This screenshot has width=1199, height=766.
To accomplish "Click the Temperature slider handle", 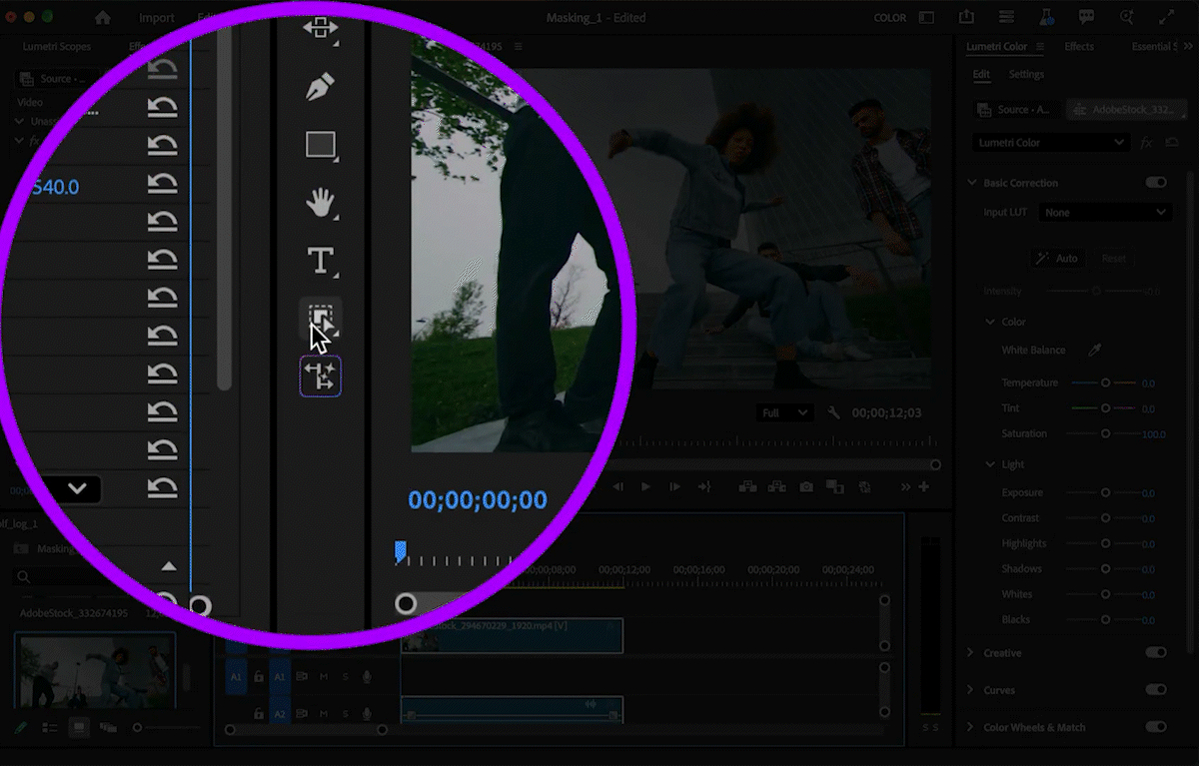I will tap(1105, 383).
